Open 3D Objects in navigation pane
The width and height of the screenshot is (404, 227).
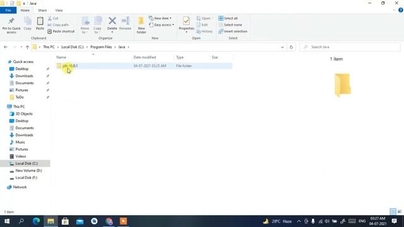[24, 113]
